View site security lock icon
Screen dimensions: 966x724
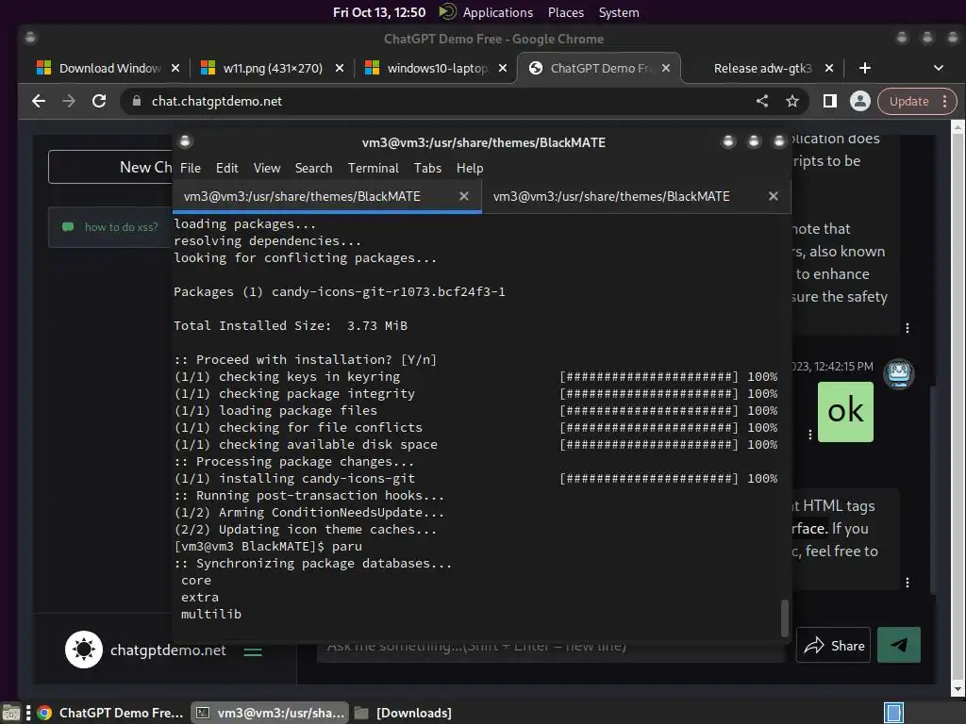[x=137, y=101]
